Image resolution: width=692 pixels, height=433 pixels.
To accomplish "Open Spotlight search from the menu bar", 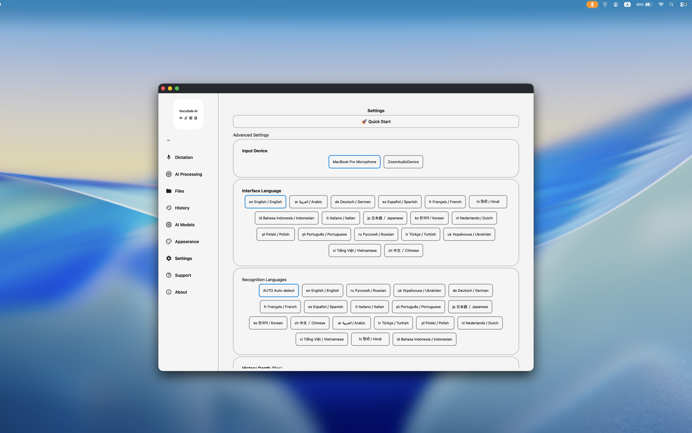I will click(x=671, y=5).
